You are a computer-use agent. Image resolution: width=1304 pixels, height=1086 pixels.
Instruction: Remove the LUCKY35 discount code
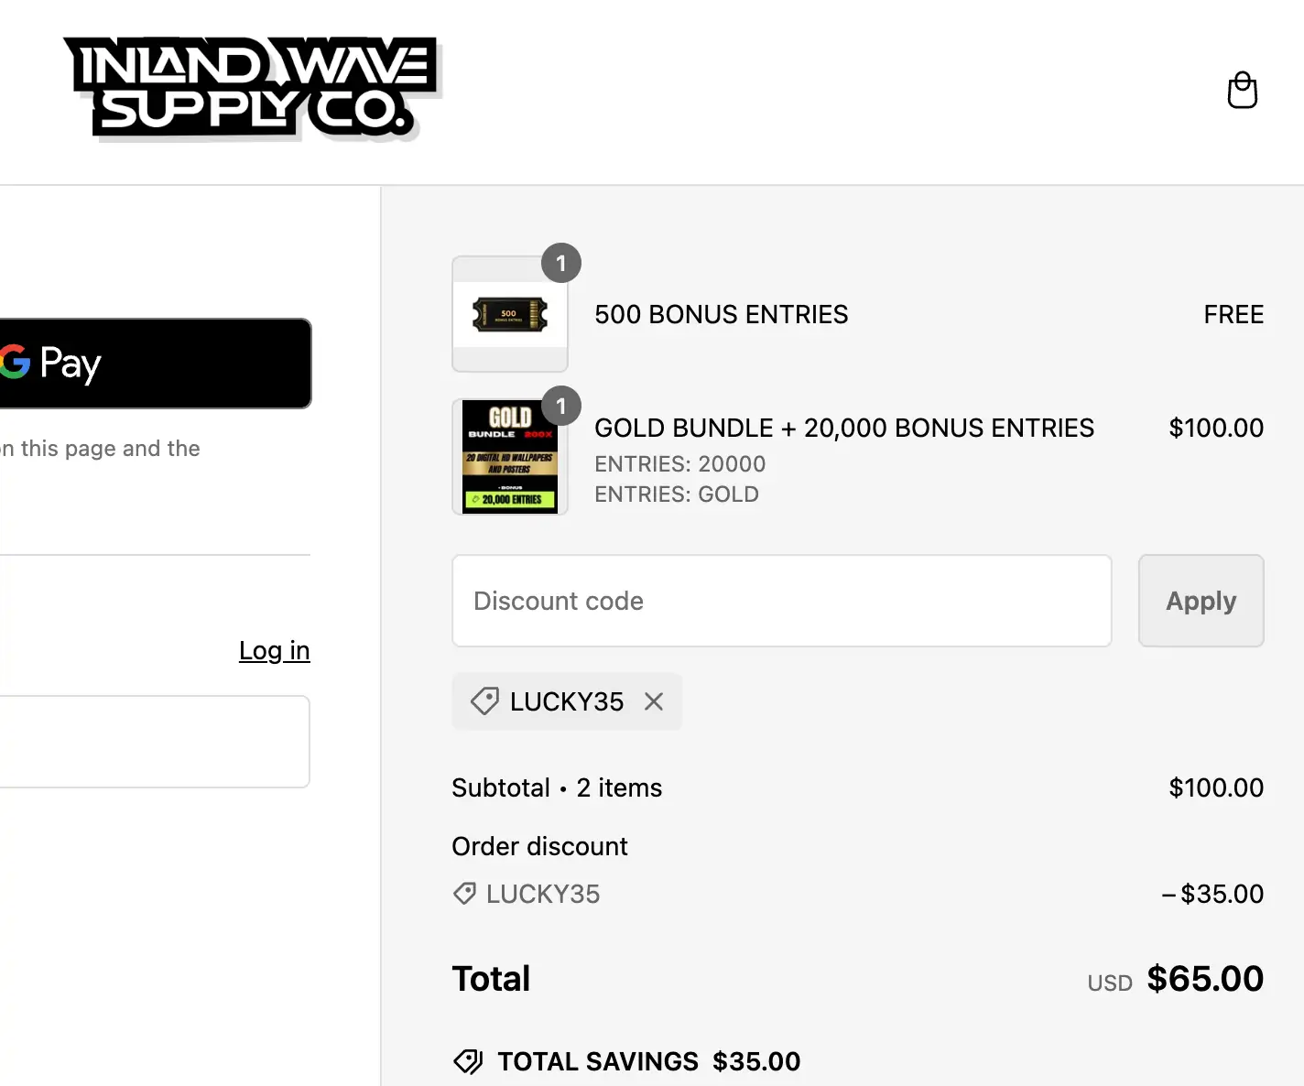point(654,701)
